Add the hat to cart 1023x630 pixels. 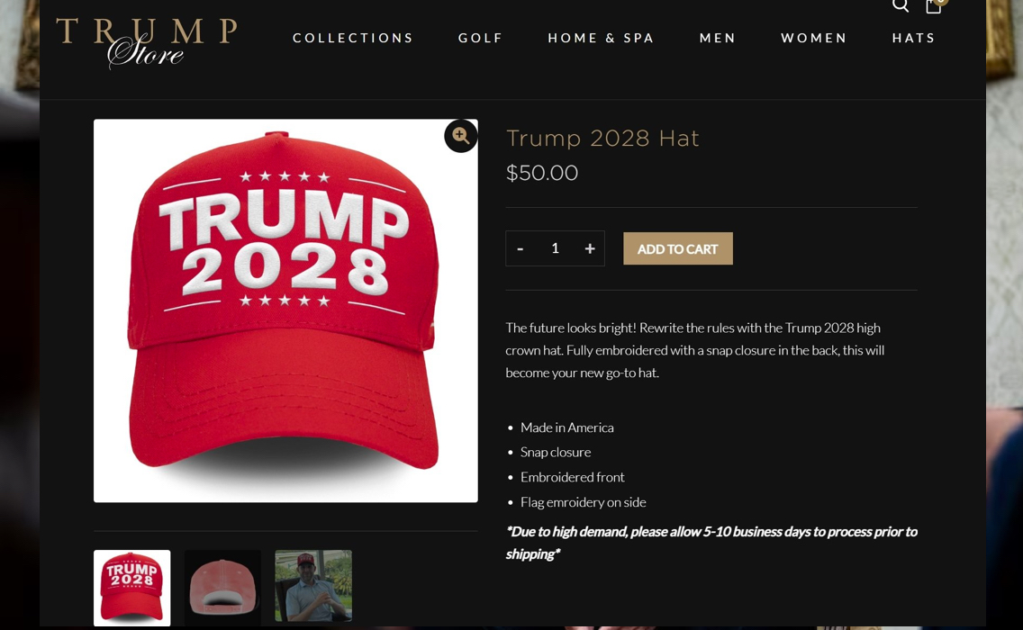coord(678,248)
